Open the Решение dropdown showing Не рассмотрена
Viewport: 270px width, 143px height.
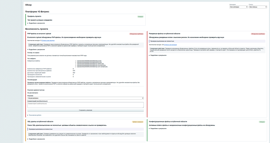pyautogui.click(x=85, y=98)
